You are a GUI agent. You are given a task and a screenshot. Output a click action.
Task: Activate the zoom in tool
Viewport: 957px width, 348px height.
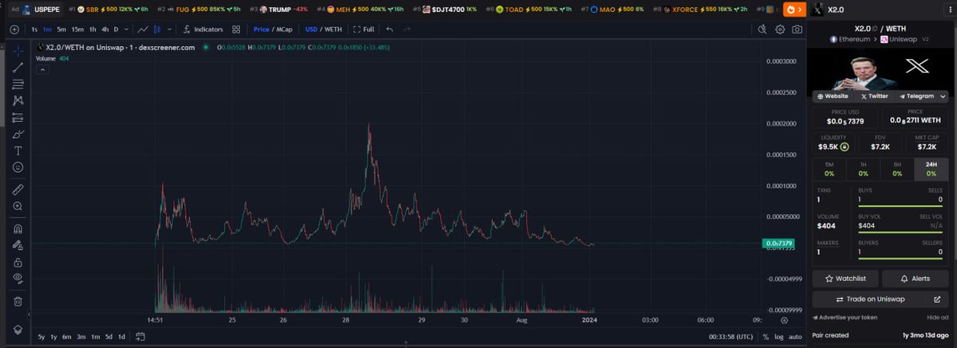tap(18, 206)
